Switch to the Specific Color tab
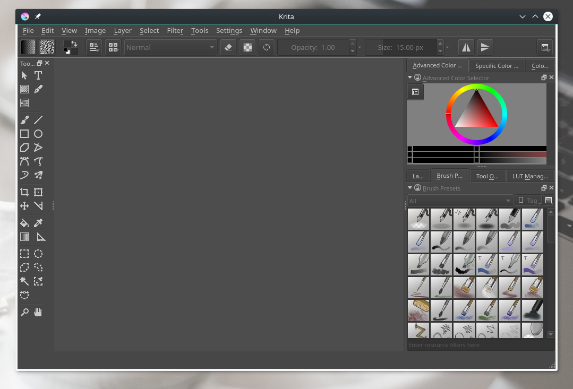 [x=497, y=66]
